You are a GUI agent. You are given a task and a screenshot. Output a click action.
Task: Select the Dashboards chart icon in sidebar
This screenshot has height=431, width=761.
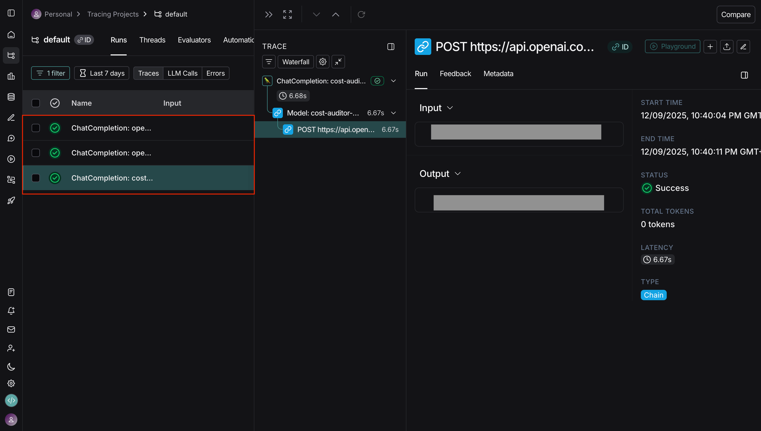tap(11, 76)
